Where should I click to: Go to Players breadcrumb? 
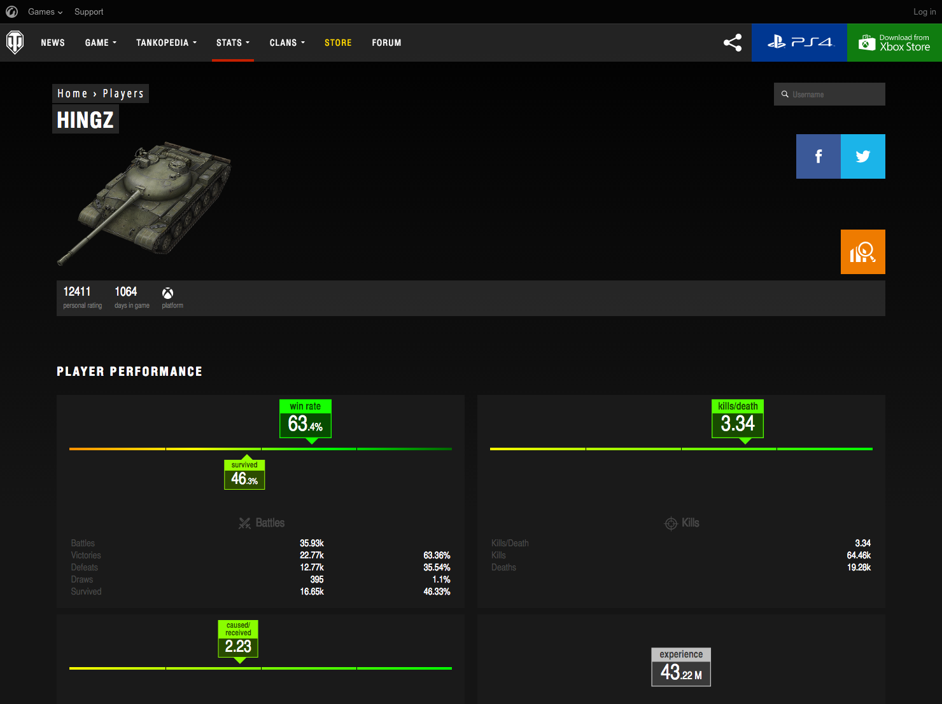(123, 93)
